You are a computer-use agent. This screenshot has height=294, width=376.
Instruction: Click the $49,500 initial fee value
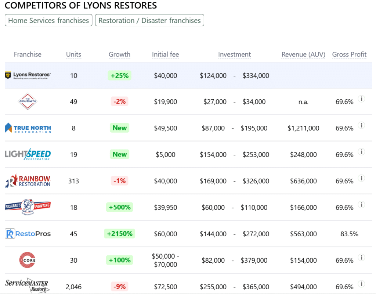166,128
